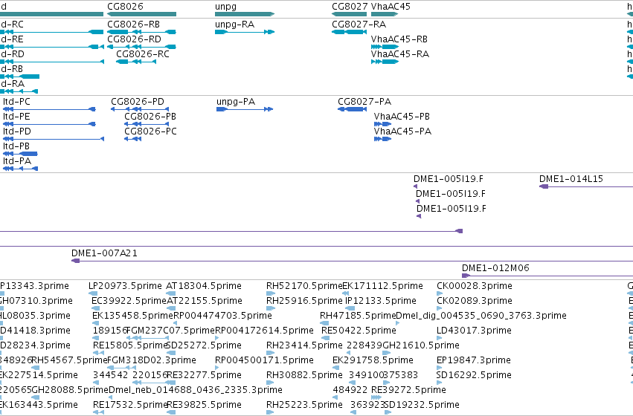The width and height of the screenshot is (633, 416).
Task: Select protein ltd-PC
Action: tap(16, 102)
